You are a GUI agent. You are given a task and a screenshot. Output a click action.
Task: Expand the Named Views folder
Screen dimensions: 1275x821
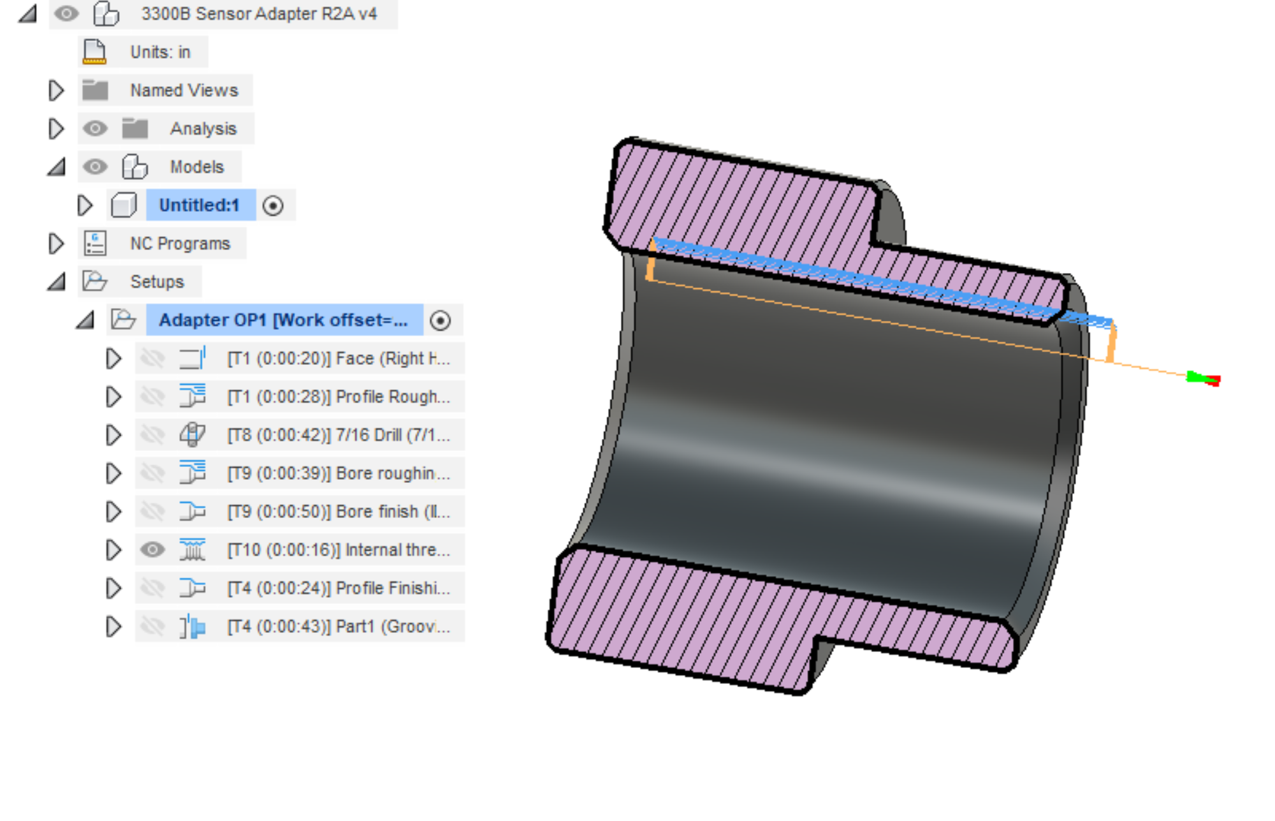tap(56, 90)
